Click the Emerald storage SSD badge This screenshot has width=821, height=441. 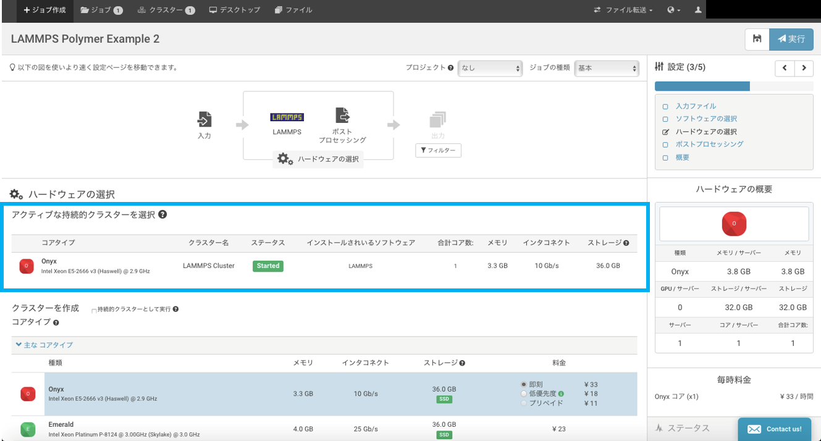point(445,435)
